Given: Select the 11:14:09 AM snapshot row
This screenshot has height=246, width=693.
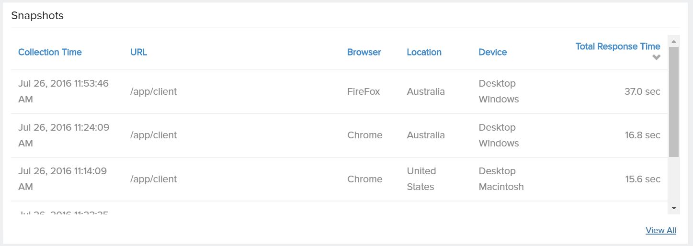Looking at the screenshot, I should coord(63,179).
